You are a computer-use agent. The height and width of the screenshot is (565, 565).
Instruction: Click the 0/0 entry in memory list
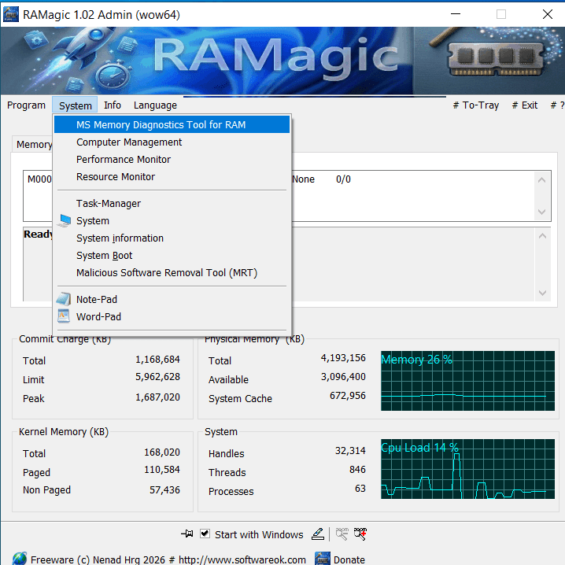[x=343, y=179]
